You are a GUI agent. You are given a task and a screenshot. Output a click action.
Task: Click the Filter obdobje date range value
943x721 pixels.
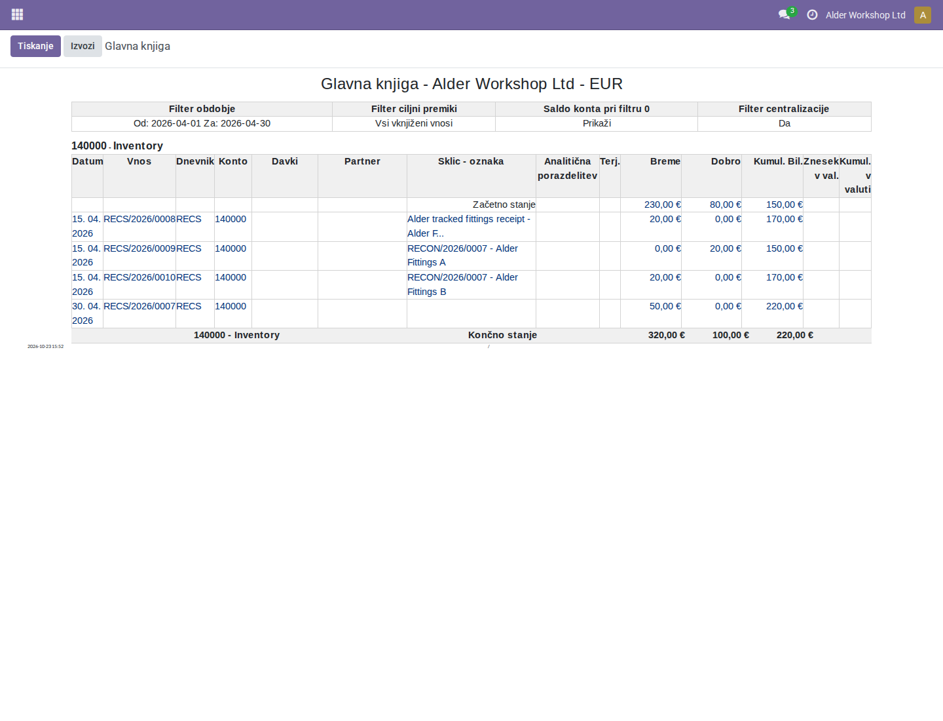202,123
